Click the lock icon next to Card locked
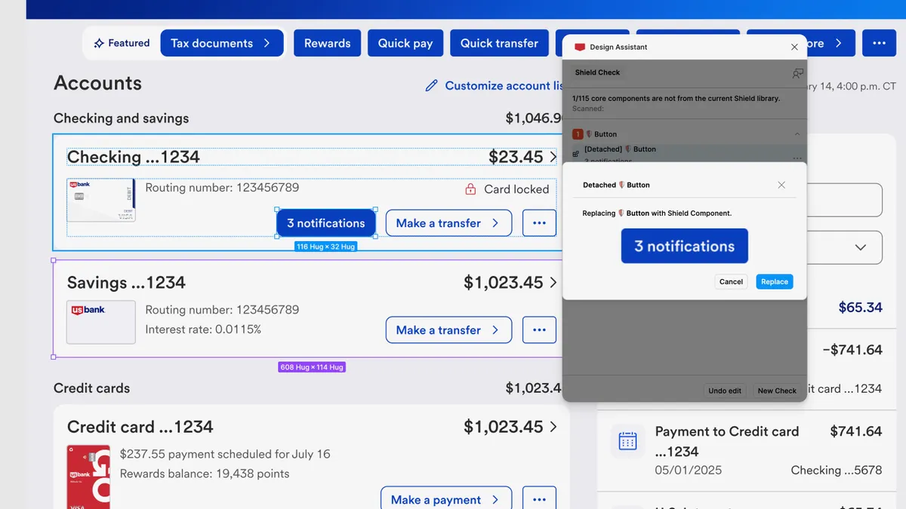Image resolution: width=906 pixels, height=509 pixels. (469, 189)
